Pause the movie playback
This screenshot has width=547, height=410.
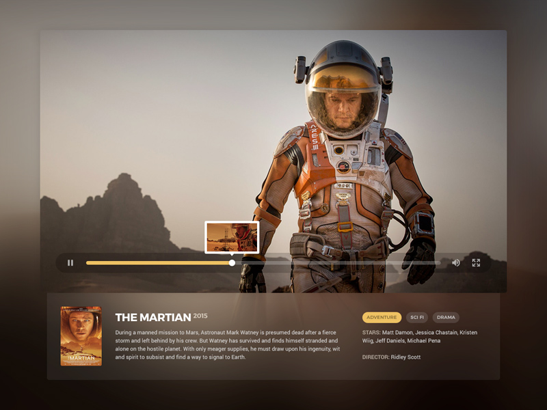(x=70, y=262)
